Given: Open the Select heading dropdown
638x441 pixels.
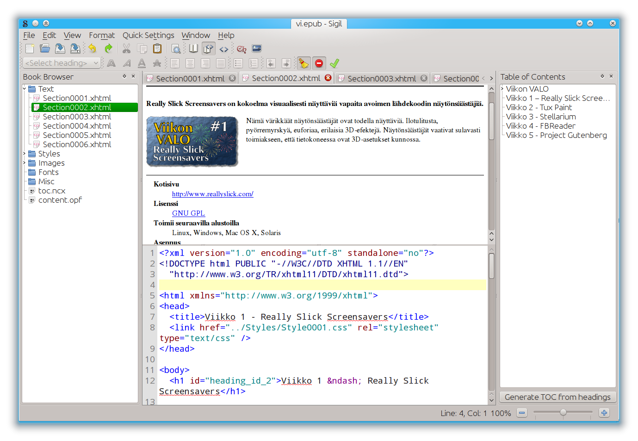Looking at the screenshot, I should click(62, 63).
